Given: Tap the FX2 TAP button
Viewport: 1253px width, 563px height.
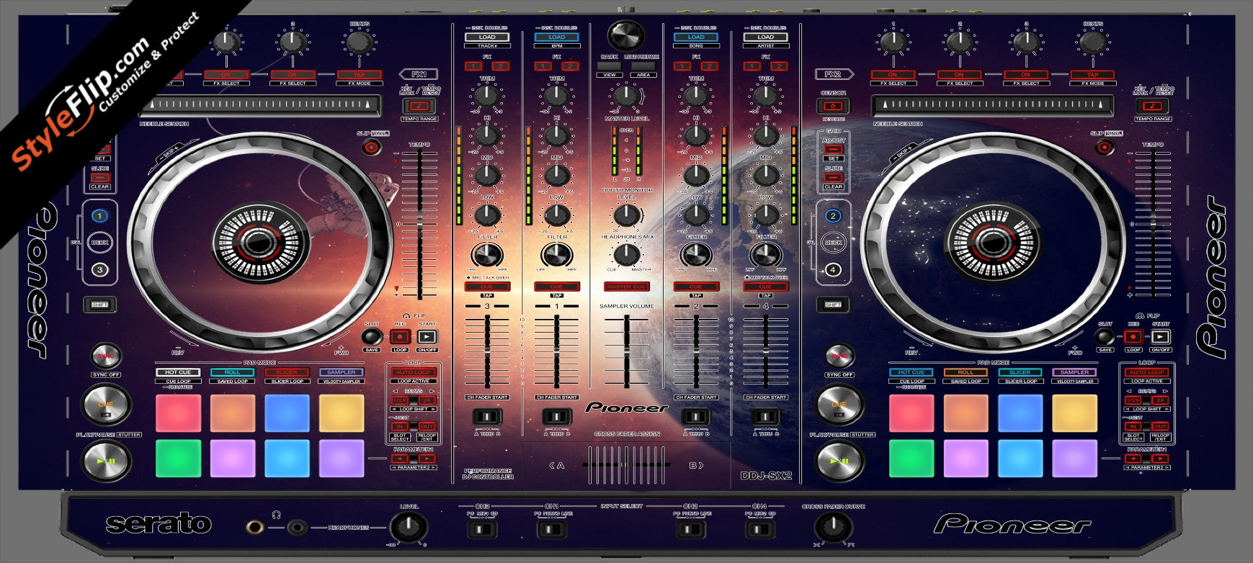Looking at the screenshot, I should pos(1092,75).
